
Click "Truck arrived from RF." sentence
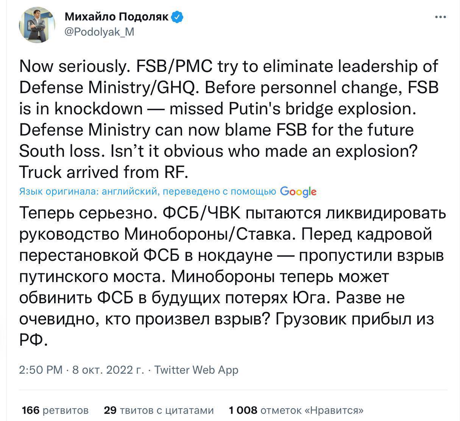(x=103, y=173)
